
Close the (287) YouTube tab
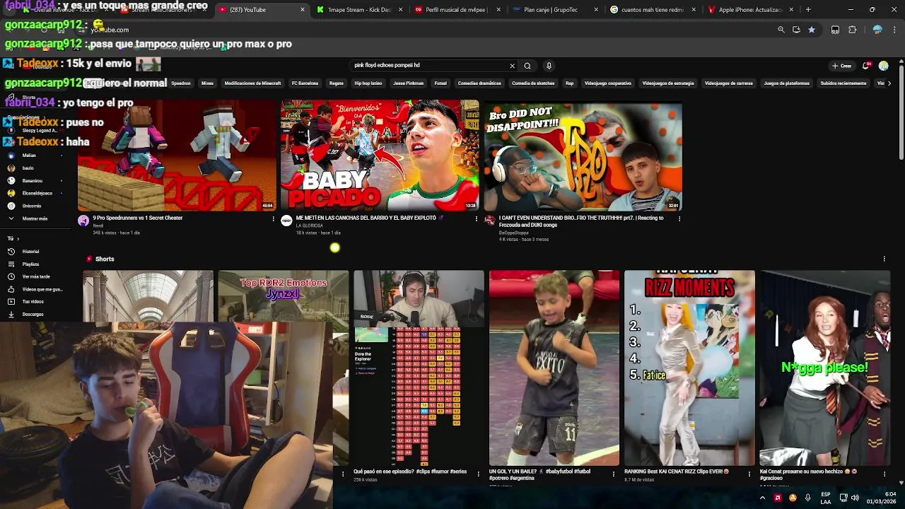[x=303, y=10]
